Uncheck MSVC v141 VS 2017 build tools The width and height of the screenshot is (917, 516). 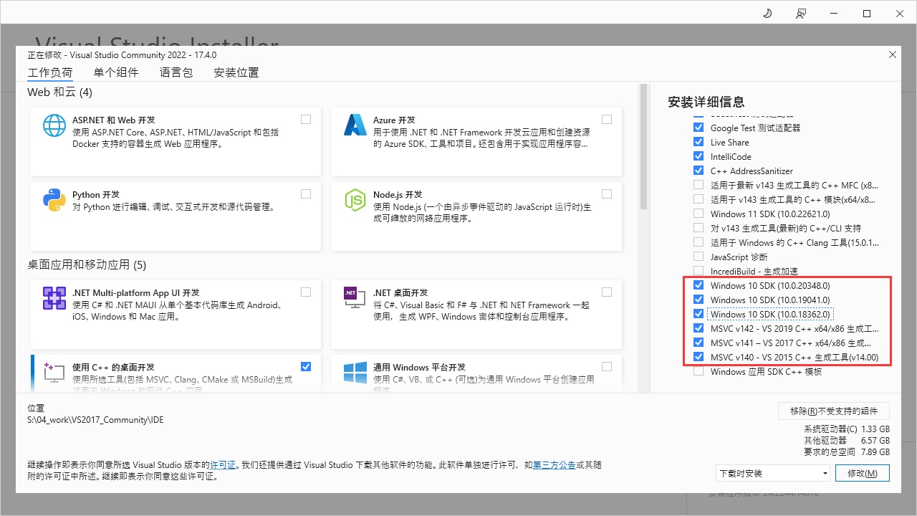point(698,343)
